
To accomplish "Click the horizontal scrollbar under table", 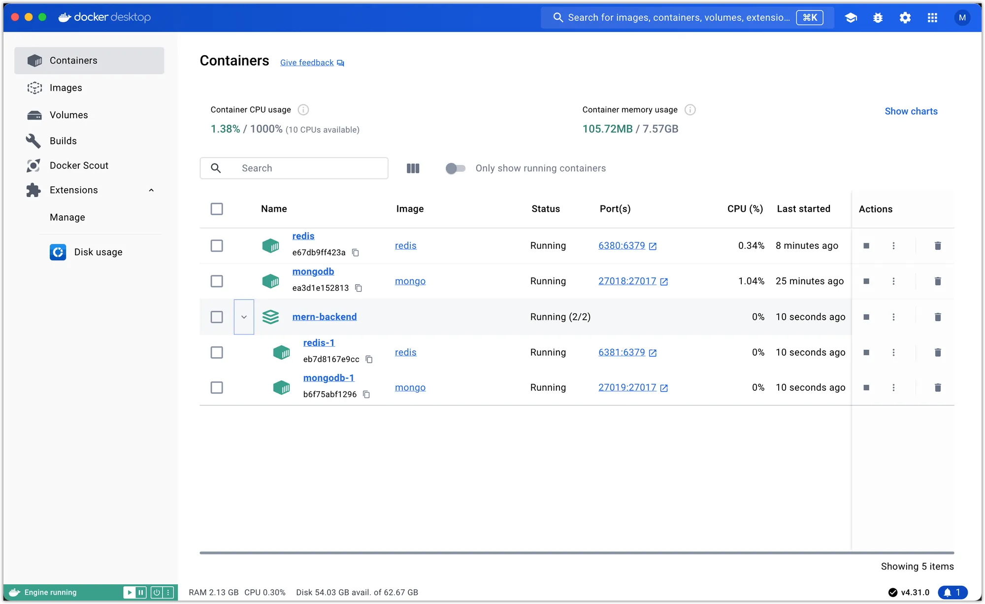I will [577, 553].
